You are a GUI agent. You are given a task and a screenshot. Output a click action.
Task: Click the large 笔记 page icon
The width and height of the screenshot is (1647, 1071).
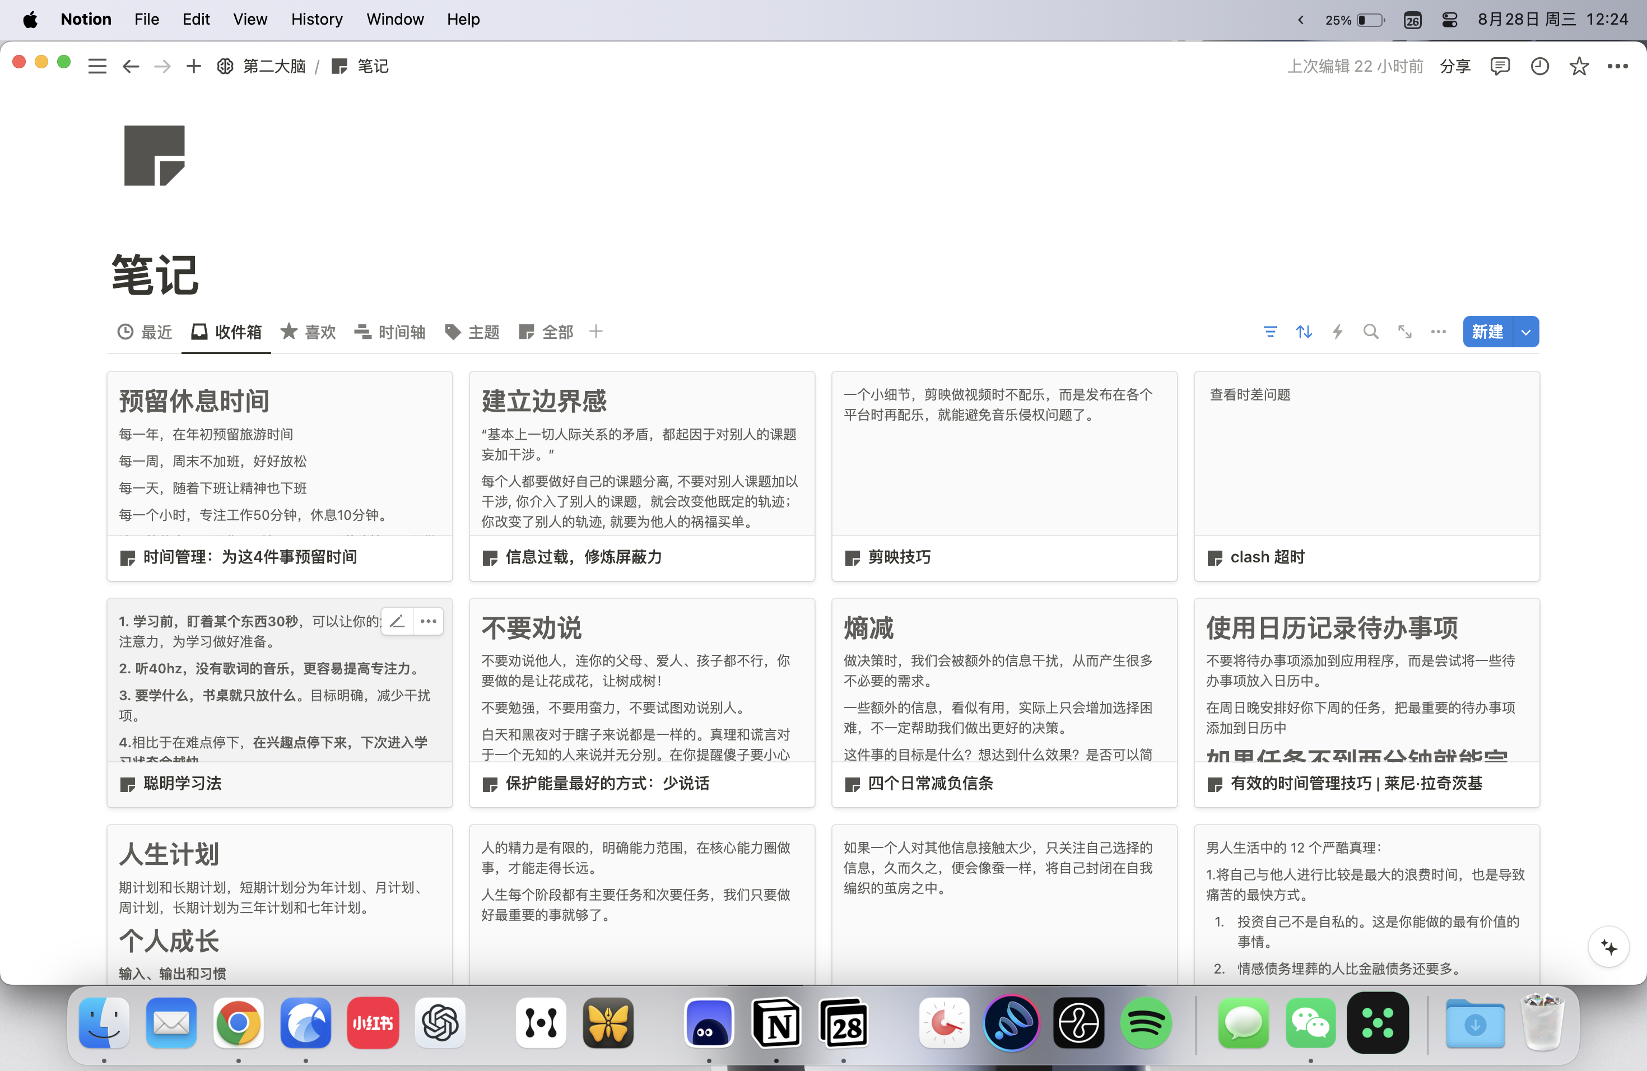click(x=154, y=156)
